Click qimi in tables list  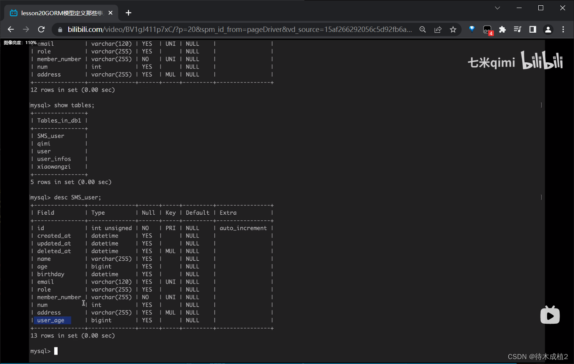[x=44, y=144]
